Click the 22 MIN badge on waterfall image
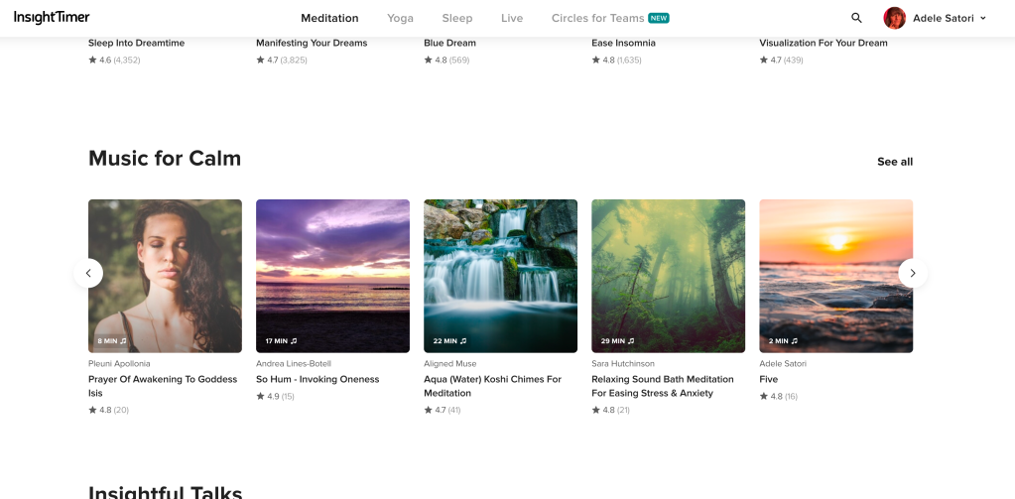 click(x=449, y=340)
